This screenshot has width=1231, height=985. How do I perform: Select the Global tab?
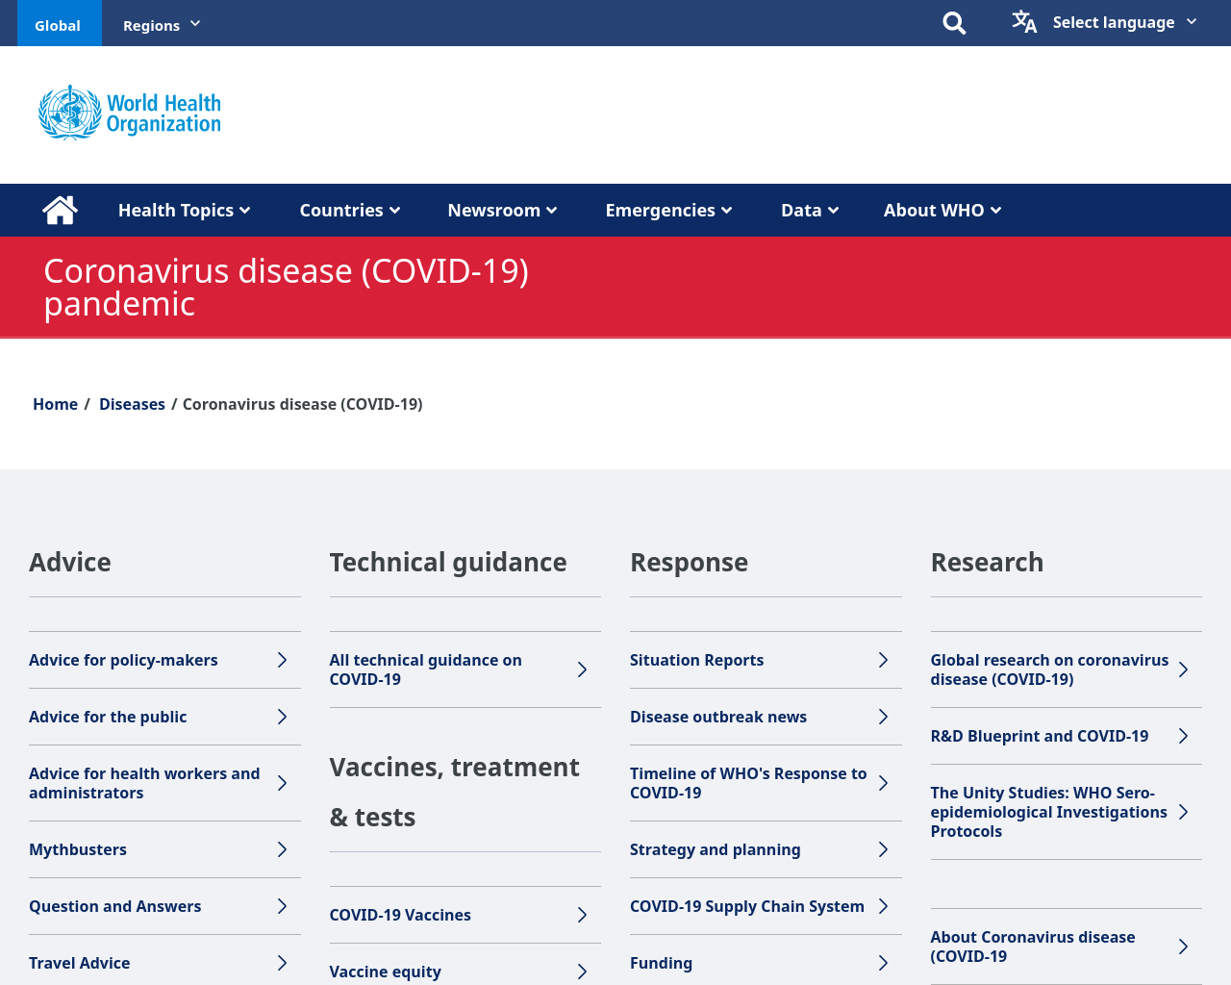pyautogui.click(x=58, y=25)
